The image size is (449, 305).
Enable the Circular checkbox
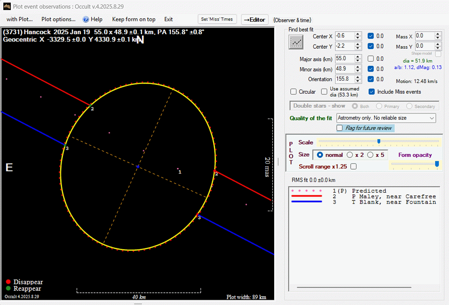[x=294, y=92]
